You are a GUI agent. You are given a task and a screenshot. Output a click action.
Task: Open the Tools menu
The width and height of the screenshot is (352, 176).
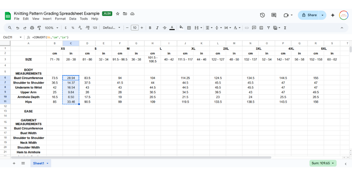84,19
